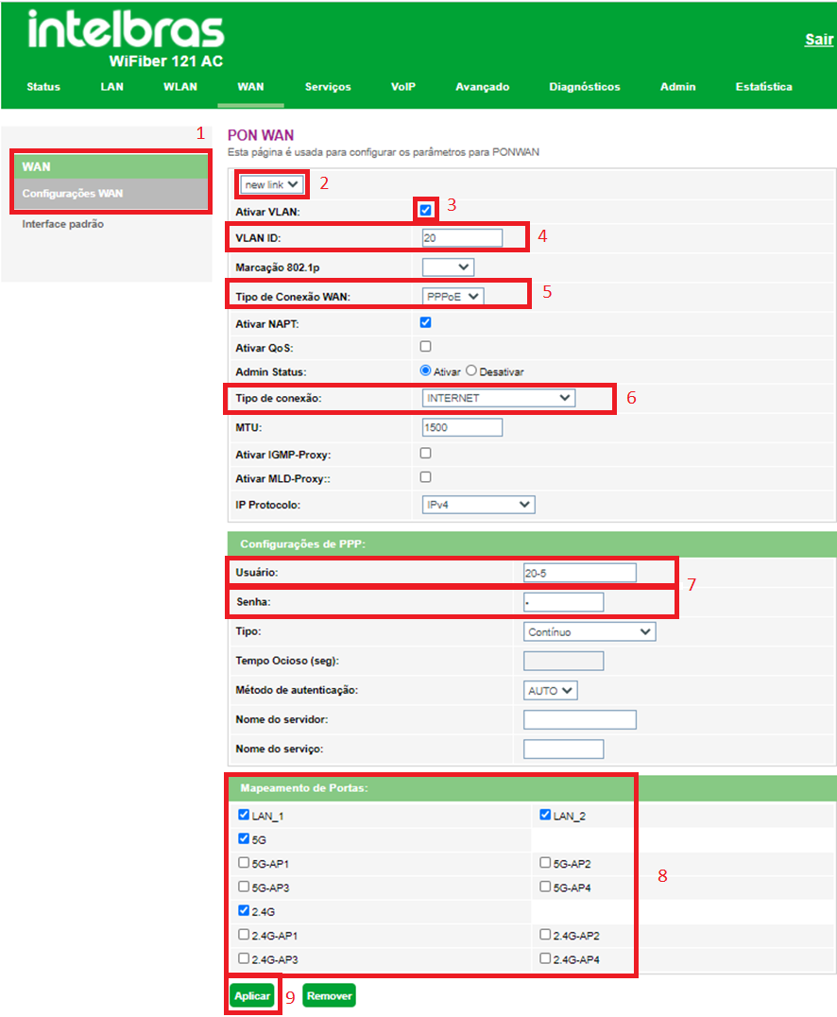
Task: Open the Tipo de conexão INTERNET dropdown
Action: (498, 398)
